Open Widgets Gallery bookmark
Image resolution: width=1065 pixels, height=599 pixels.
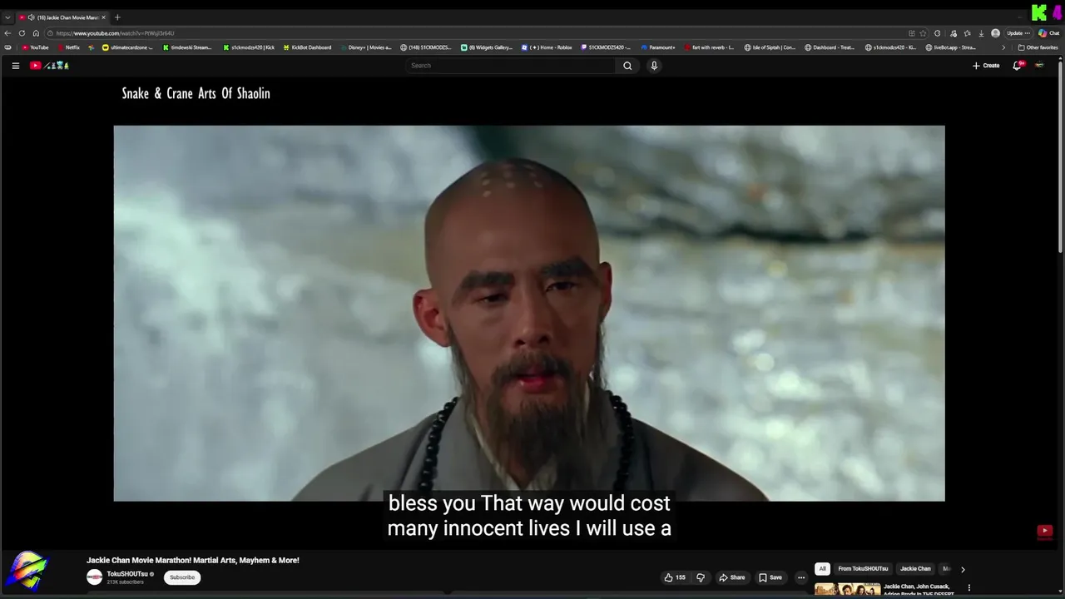pos(487,47)
